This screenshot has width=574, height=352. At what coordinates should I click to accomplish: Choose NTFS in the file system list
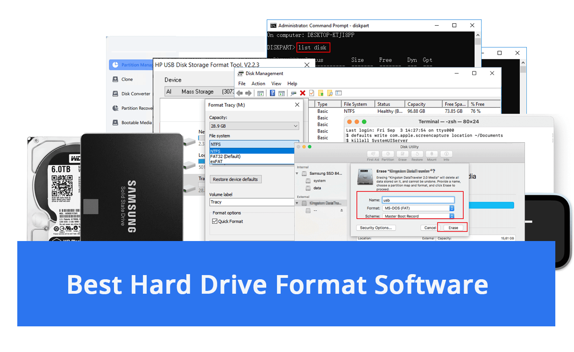(x=252, y=151)
